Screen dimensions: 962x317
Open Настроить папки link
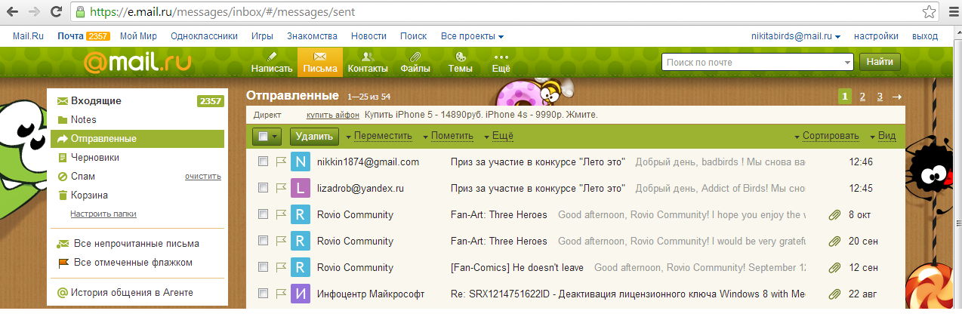pyautogui.click(x=103, y=214)
